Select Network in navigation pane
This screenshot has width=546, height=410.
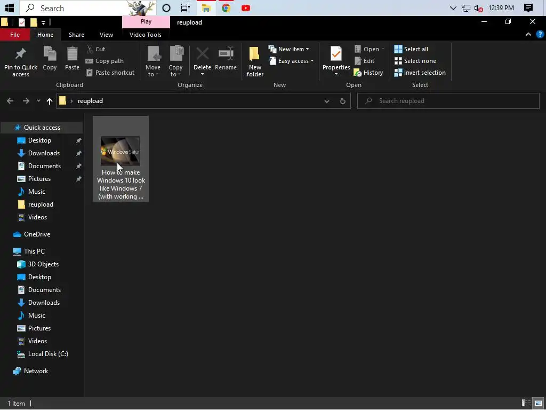(x=36, y=371)
